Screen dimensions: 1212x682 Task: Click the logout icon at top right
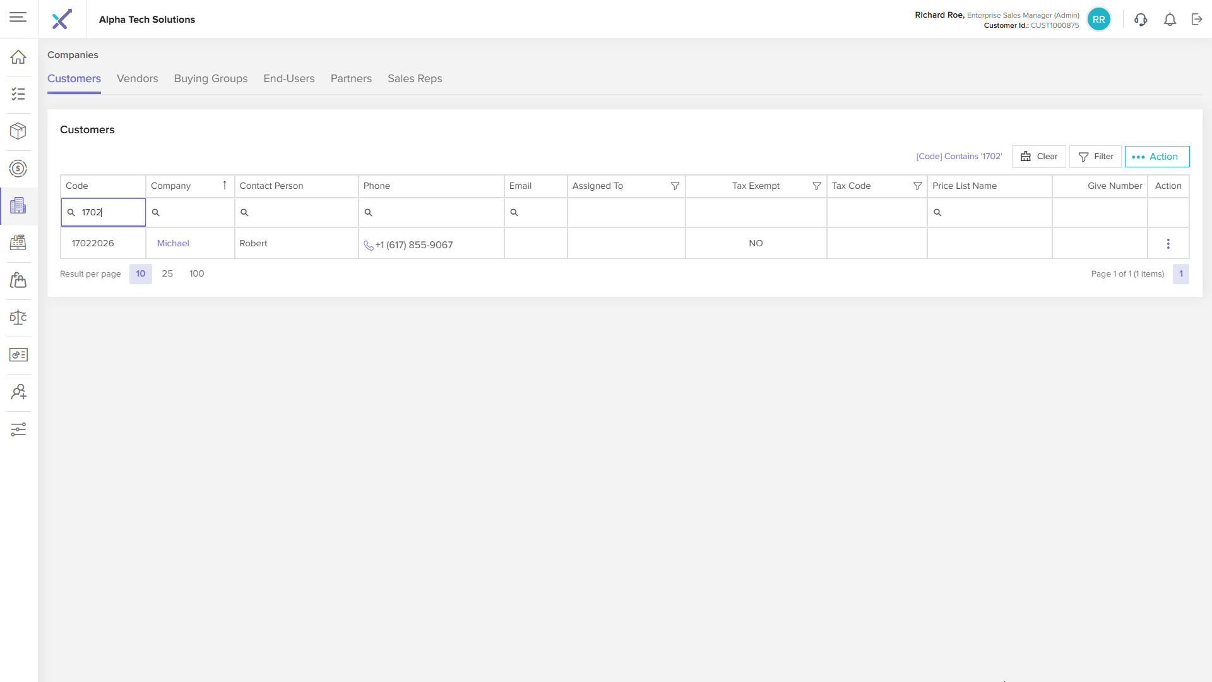(x=1197, y=20)
